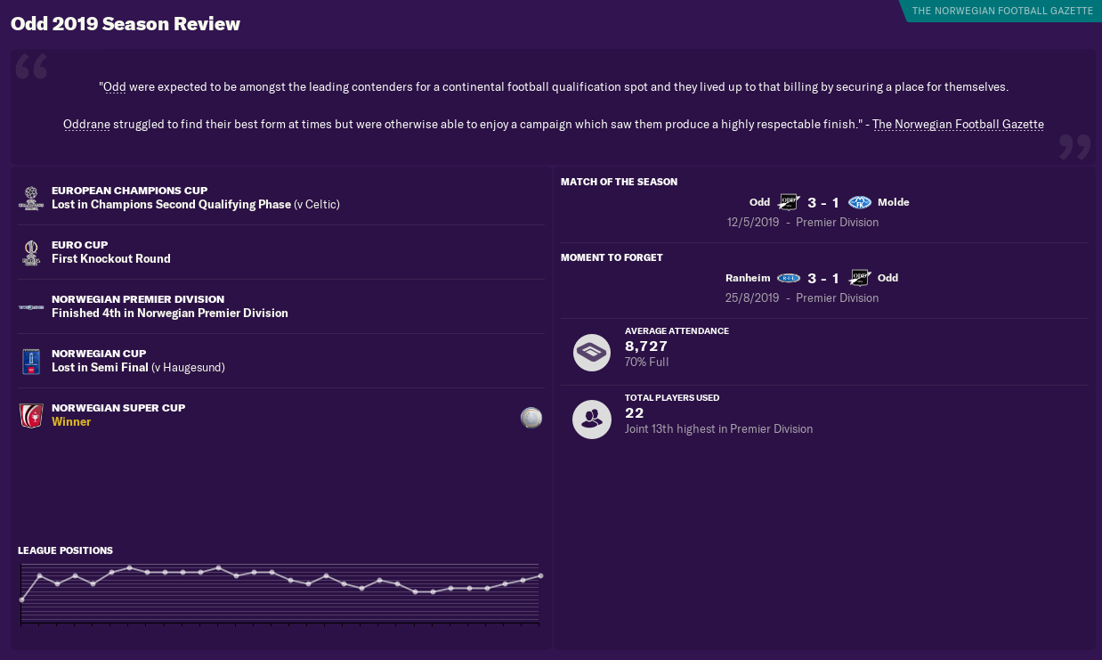Click the Match of the Season heading
1102x660 pixels.
click(619, 182)
